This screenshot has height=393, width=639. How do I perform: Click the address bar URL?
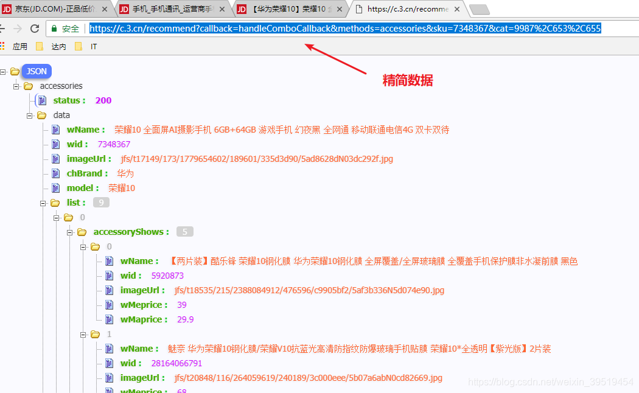(x=345, y=29)
